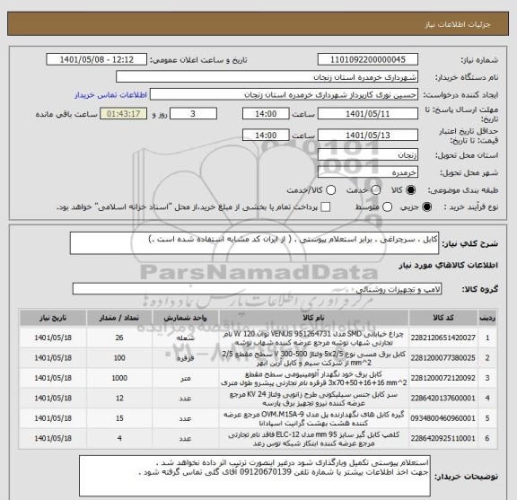
Task: Select the کالا radio button
Action: tap(411, 190)
